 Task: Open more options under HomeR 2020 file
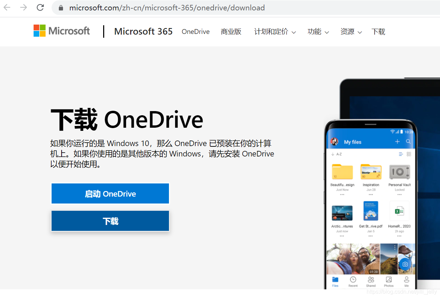[x=399, y=236]
